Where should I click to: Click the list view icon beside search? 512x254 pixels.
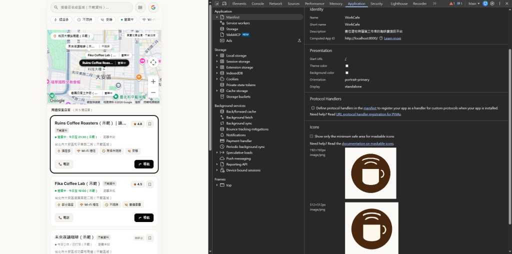tap(140, 7)
